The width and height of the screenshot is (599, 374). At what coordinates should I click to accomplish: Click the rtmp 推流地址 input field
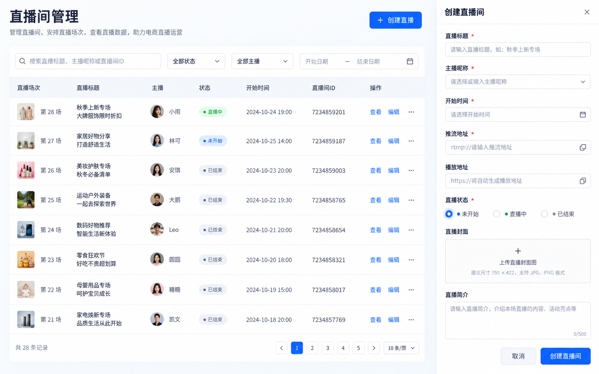(518, 147)
